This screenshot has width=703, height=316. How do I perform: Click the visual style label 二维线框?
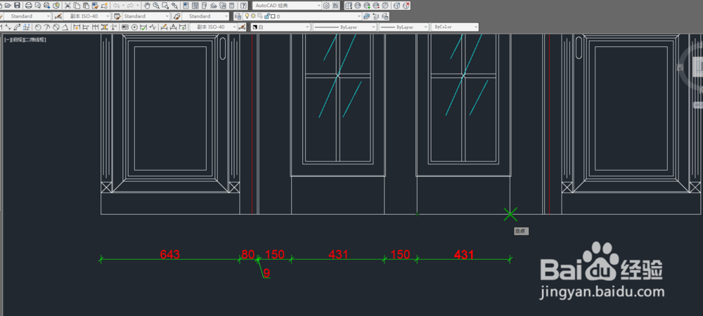click(x=35, y=40)
